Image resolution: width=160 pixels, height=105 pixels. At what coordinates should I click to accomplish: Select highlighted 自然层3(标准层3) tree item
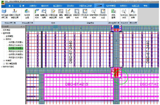[16, 48]
